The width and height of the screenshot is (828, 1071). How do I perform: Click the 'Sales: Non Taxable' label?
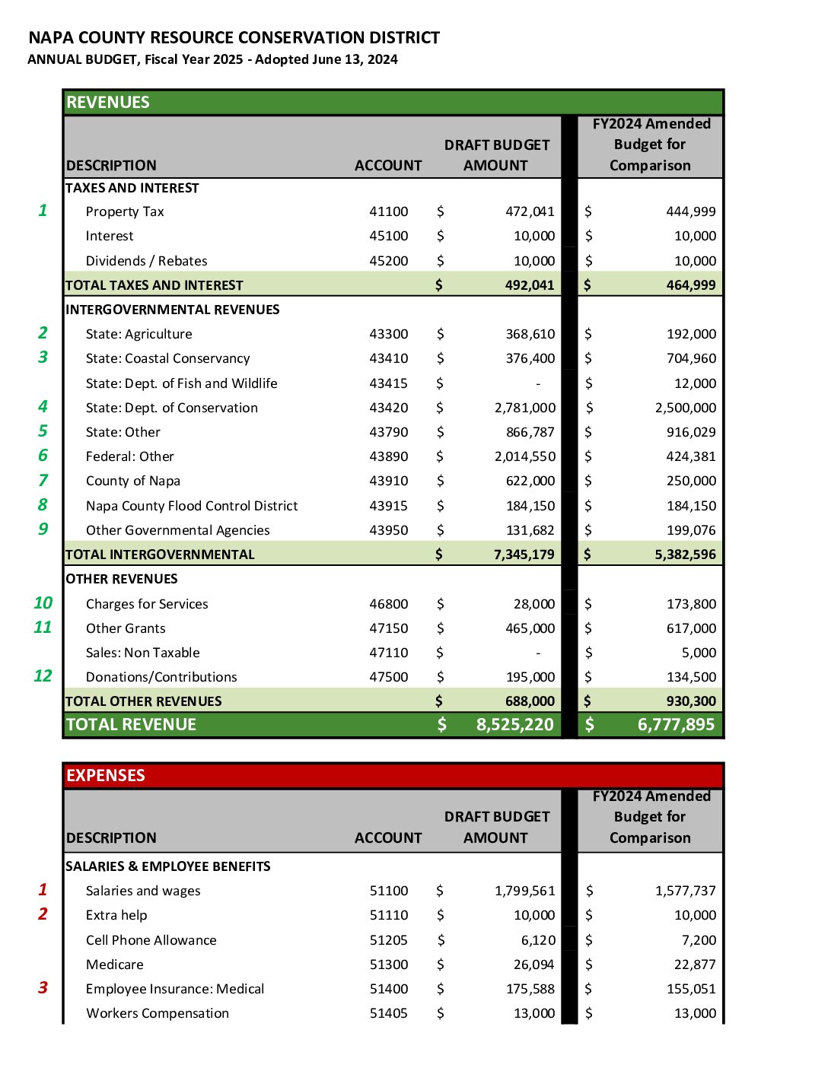[143, 653]
